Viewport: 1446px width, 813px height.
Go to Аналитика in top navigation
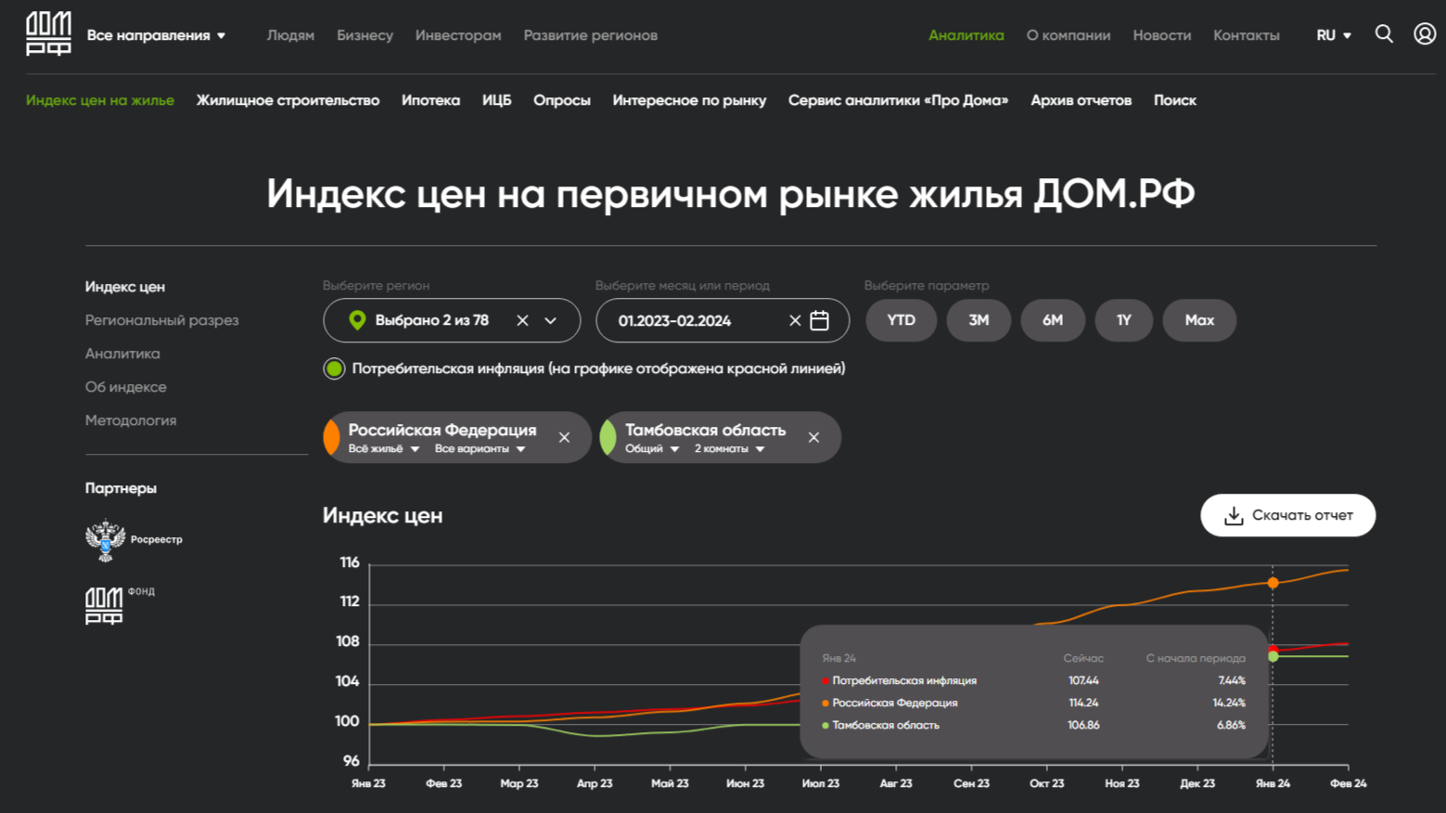point(966,35)
